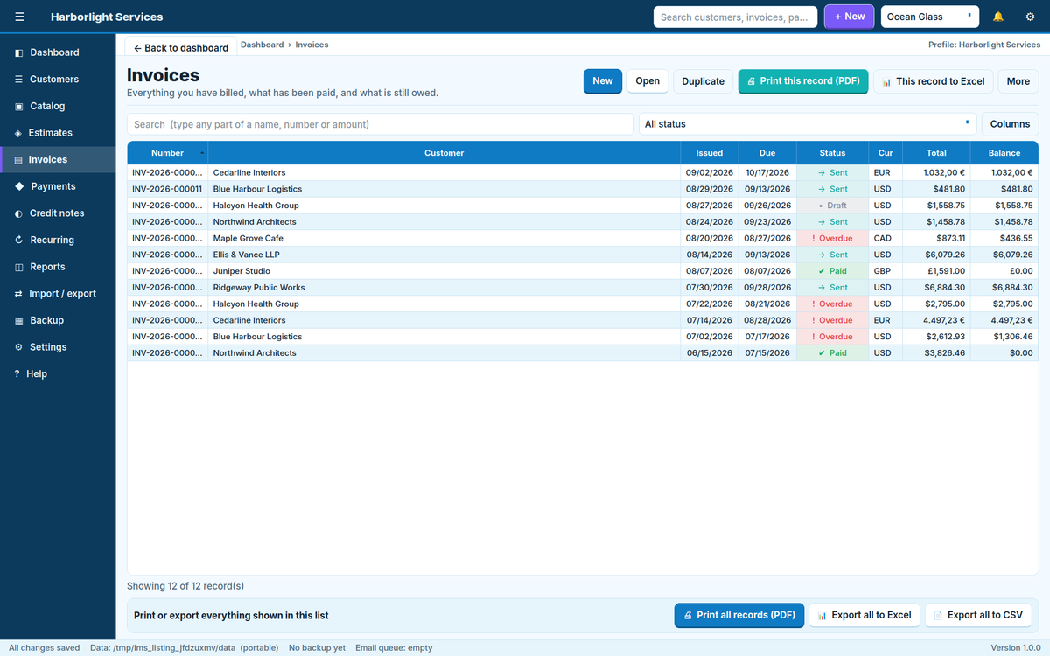Click the Version 1.0.0 label
The width and height of the screenshot is (1050, 656).
click(1016, 648)
